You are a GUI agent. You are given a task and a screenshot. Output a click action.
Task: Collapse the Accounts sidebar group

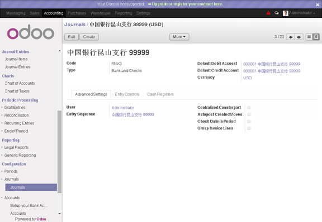click(x=12, y=197)
